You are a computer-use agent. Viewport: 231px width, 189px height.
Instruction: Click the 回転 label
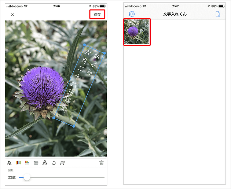pyautogui.click(x=11, y=170)
